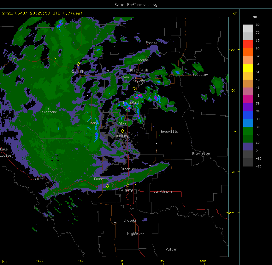This screenshot has height=265, width=272.
Task: Click the RockyMH label
Action: [77, 71]
